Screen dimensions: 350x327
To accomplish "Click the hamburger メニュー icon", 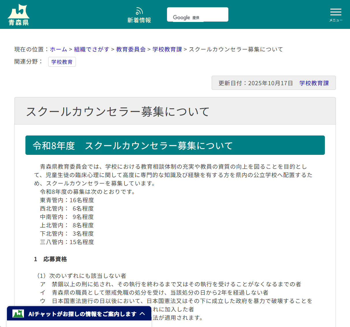I will click(336, 12).
